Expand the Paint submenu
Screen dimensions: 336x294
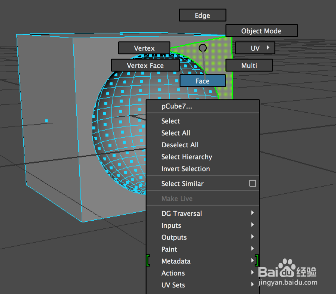[203, 249]
